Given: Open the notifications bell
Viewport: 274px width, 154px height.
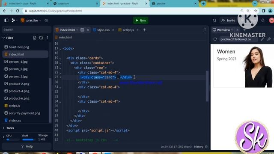Looking at the screenshot, I should coord(263,21).
